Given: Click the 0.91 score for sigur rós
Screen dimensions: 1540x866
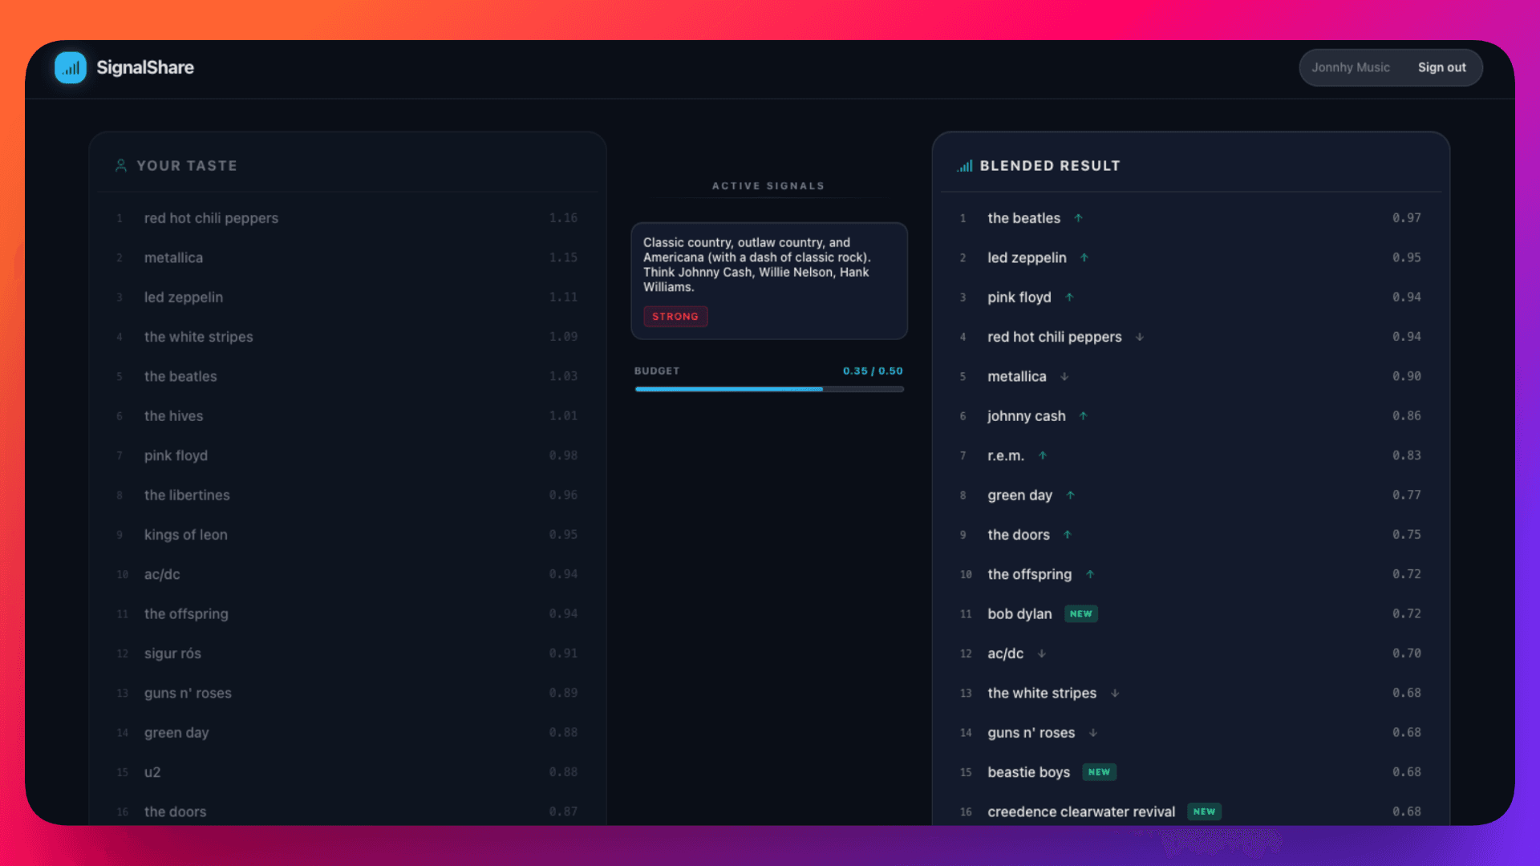Looking at the screenshot, I should coord(563,654).
